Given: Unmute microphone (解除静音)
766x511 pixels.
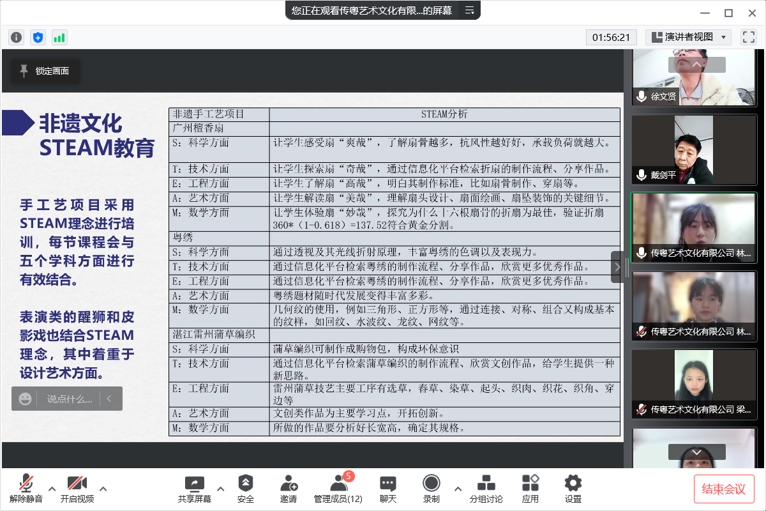Looking at the screenshot, I should click(26, 489).
